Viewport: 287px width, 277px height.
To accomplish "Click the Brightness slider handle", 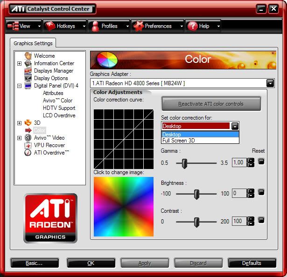I will tap(196, 194).
